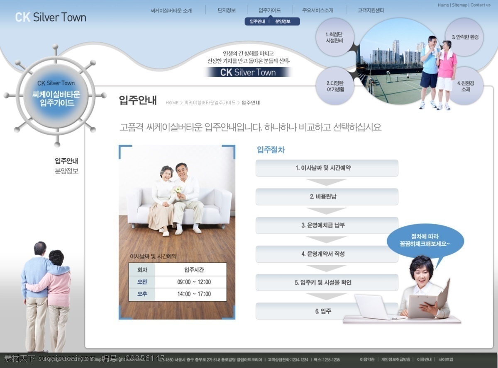Viewport: 498px width, 368px height.
Task: Click step 6. 입주
Action: coord(327,311)
